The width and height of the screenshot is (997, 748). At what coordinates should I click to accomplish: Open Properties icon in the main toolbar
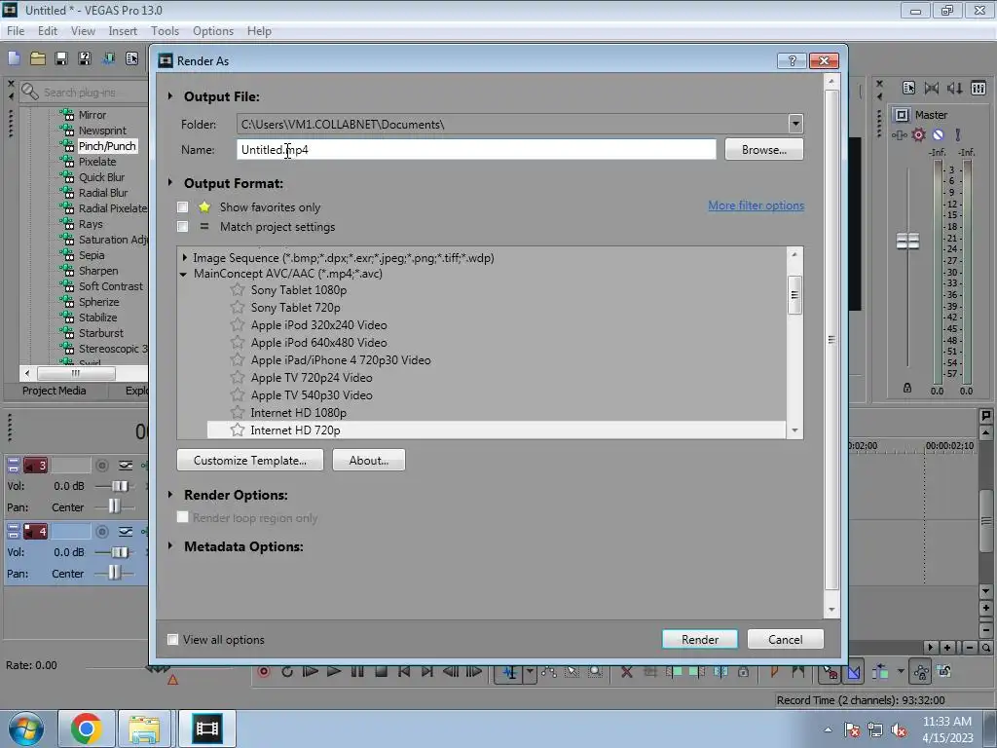point(131,59)
